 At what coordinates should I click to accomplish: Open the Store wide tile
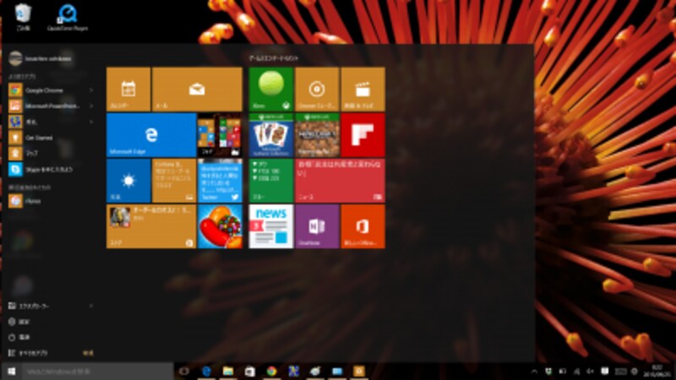click(x=151, y=226)
